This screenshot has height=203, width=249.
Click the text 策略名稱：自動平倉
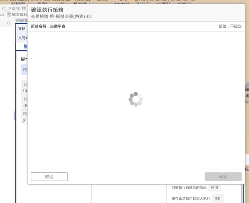[x=48, y=26]
